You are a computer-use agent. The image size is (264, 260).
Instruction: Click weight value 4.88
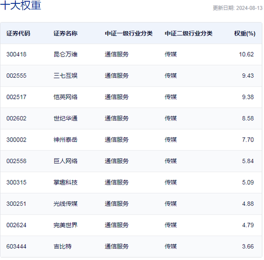click(x=248, y=204)
